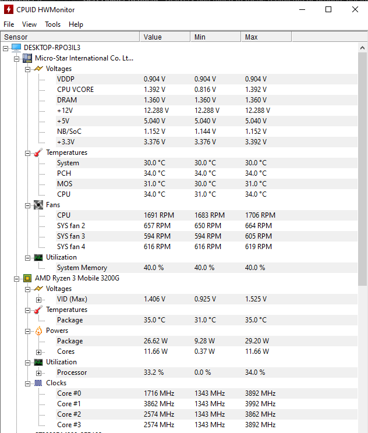Collapse the motherboard Temperatures group

pyautogui.click(x=27, y=153)
